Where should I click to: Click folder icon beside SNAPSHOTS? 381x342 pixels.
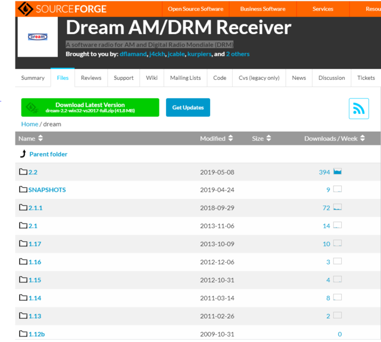[x=23, y=189]
